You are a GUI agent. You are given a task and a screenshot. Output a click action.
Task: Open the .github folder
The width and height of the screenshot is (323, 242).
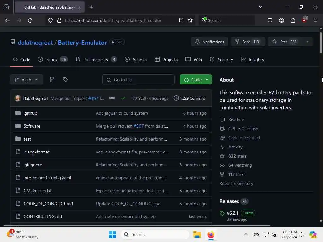point(31,113)
